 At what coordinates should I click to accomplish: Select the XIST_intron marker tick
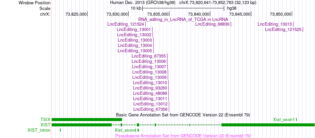tap(60, 130)
